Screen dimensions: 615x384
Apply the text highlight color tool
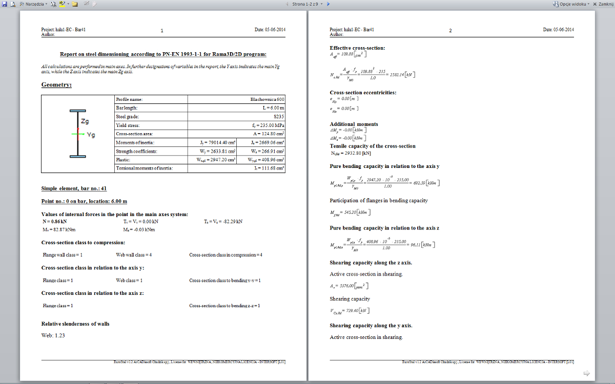point(62,4)
